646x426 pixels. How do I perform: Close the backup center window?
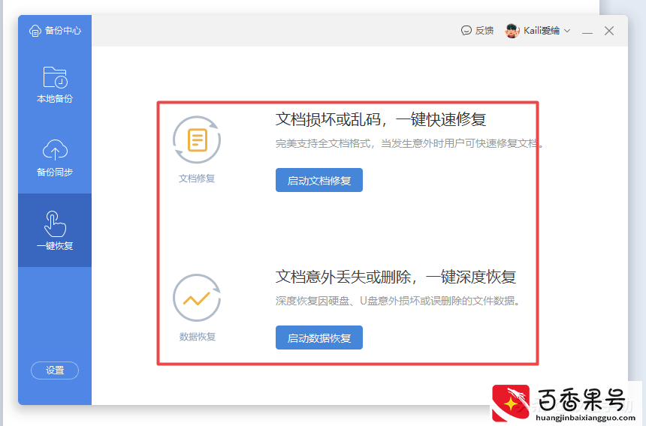point(609,31)
